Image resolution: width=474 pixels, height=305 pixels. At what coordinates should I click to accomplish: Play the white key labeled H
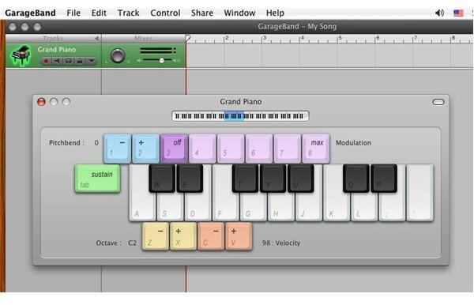tap(281, 208)
